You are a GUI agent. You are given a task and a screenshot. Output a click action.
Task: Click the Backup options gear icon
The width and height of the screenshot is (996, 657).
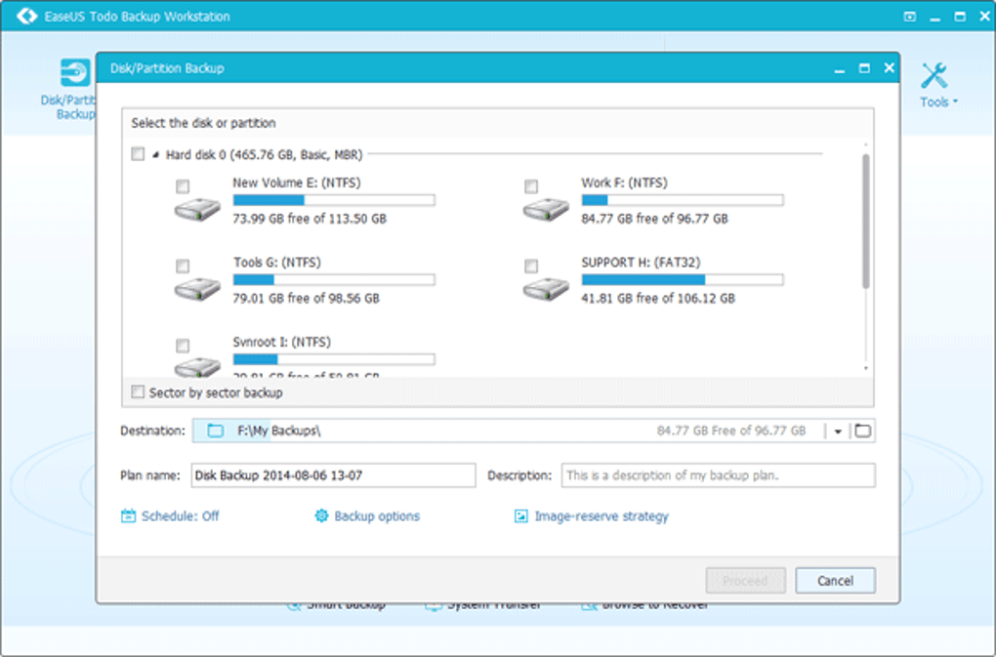coord(321,516)
